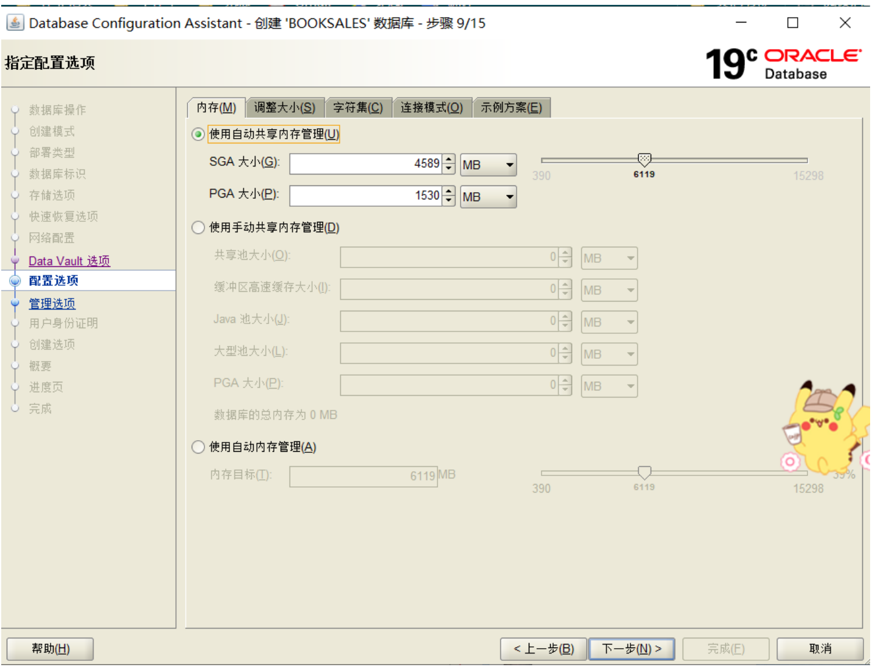Switch to the 连接模式(O) tab
The height and width of the screenshot is (670, 875).
coord(431,108)
